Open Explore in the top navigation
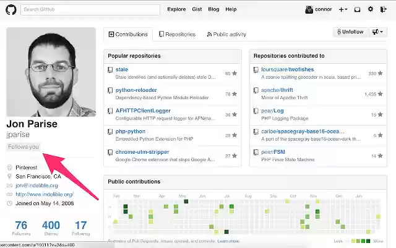This screenshot has width=396, height=248. [176, 9]
